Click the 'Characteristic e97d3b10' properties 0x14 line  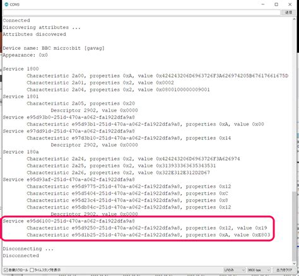point(129,138)
